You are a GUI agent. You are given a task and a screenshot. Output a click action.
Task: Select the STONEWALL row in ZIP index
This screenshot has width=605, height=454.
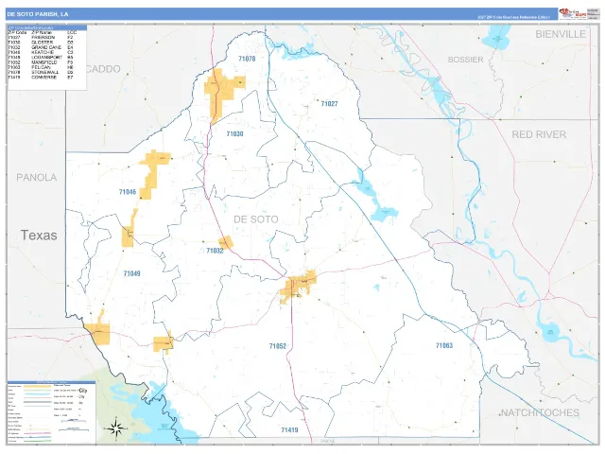[43, 72]
